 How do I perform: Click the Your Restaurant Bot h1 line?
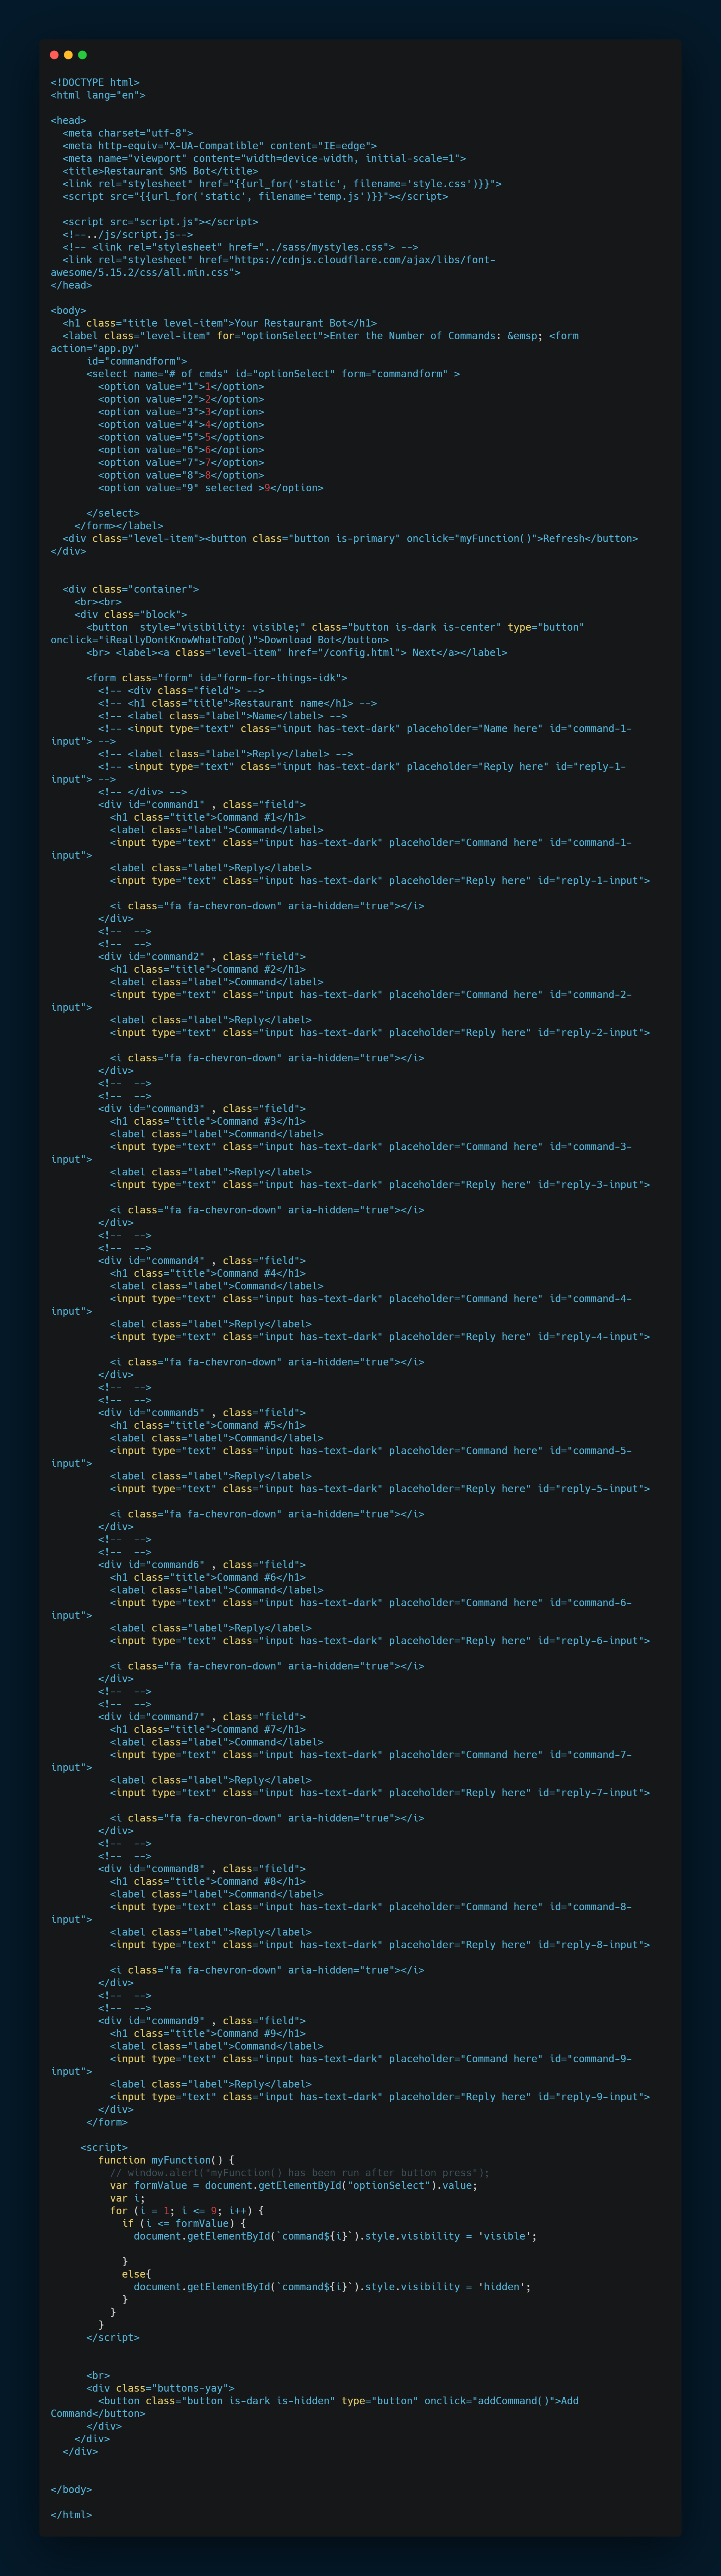point(220,323)
